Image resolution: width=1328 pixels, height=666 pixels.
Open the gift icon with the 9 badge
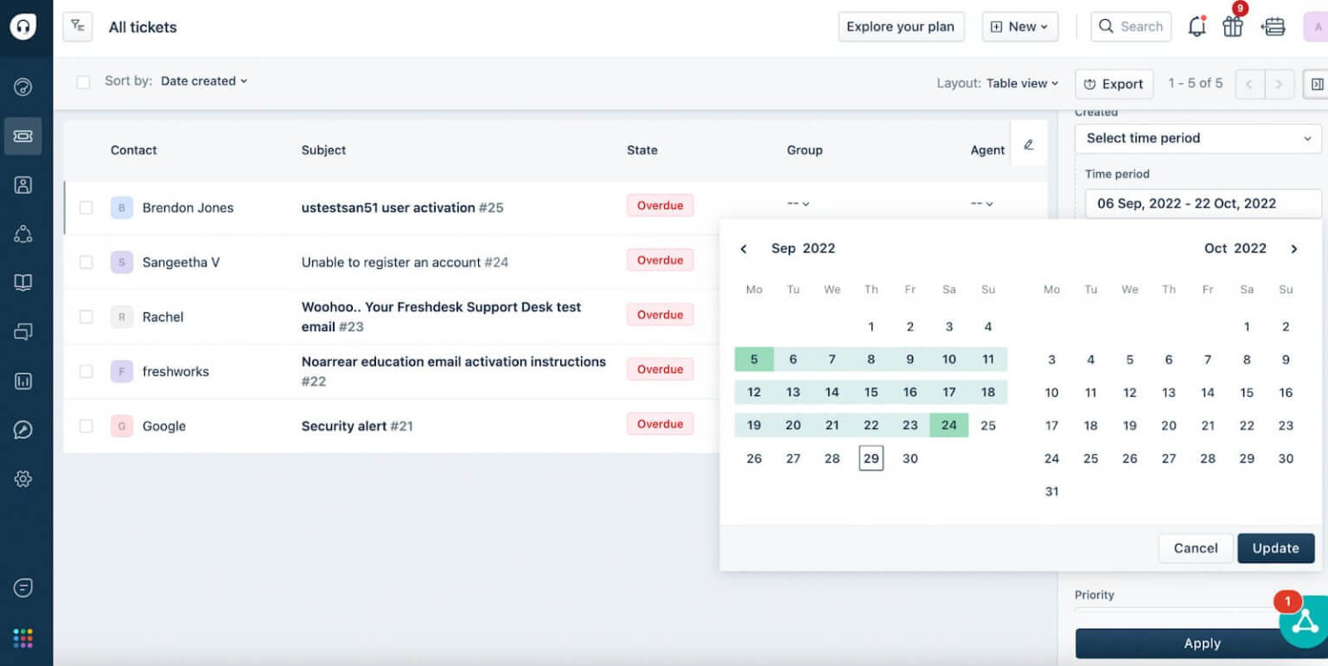click(x=1232, y=27)
